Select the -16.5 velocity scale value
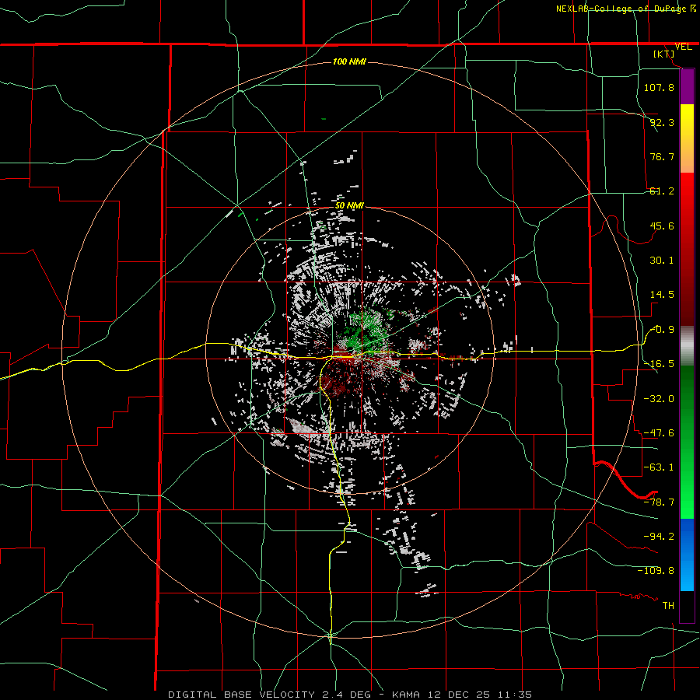The image size is (700, 700). (659, 364)
